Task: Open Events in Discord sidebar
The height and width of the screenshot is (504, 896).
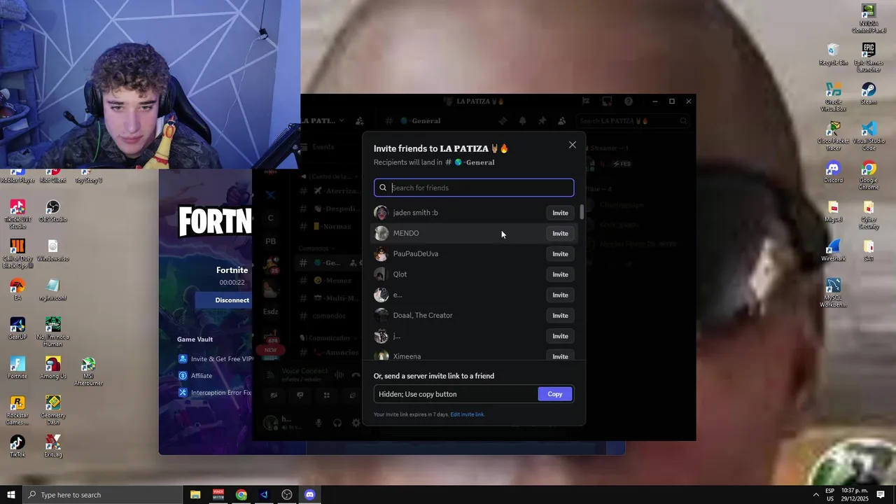Action: [x=323, y=147]
